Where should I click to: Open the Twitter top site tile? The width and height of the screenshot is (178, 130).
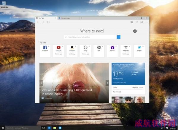click(139, 51)
